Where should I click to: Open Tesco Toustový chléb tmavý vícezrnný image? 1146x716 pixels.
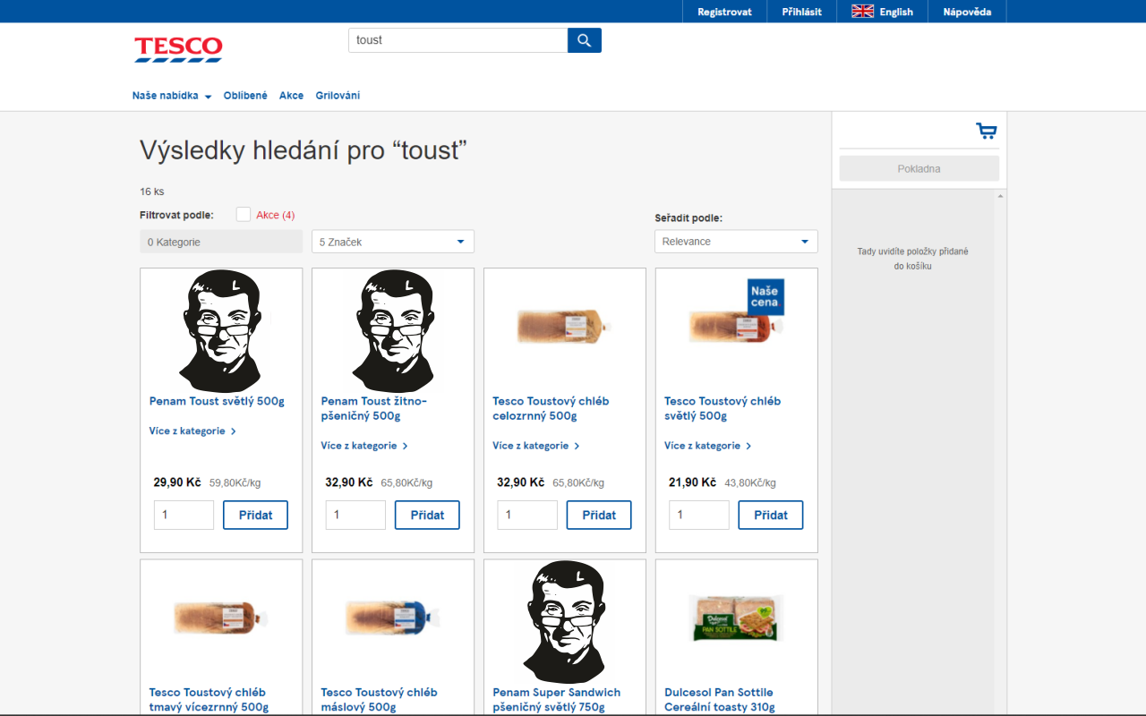tap(221, 618)
